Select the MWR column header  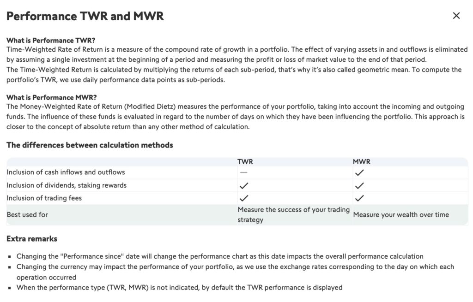click(362, 162)
